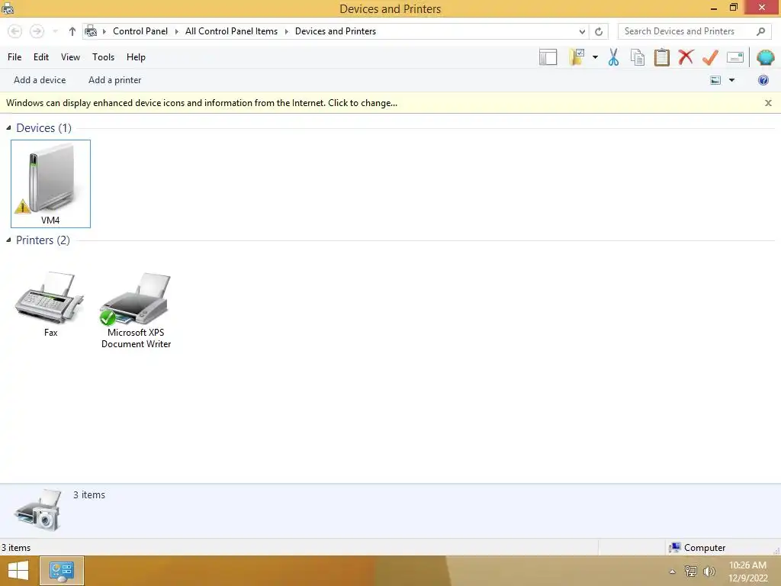Click the Copy documents icon
This screenshot has height=586, width=781.
[x=638, y=57]
